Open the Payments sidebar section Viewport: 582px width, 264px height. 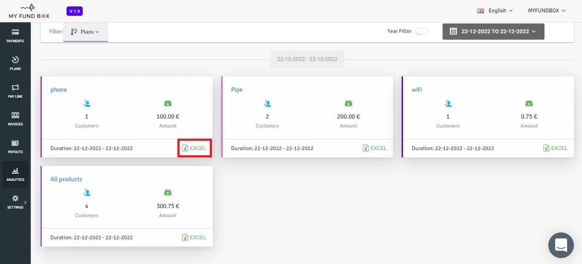[15, 36]
